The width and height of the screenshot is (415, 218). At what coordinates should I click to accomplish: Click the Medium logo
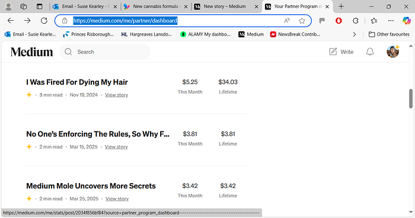[x=32, y=52]
